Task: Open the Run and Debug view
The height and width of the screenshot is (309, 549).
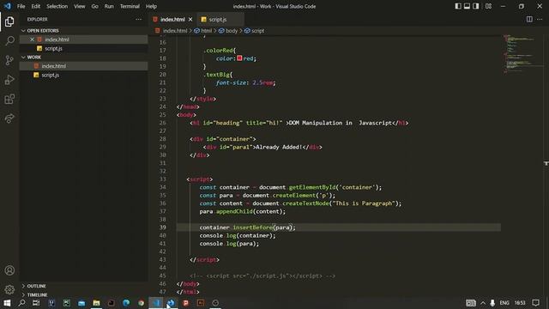Action: [9, 80]
